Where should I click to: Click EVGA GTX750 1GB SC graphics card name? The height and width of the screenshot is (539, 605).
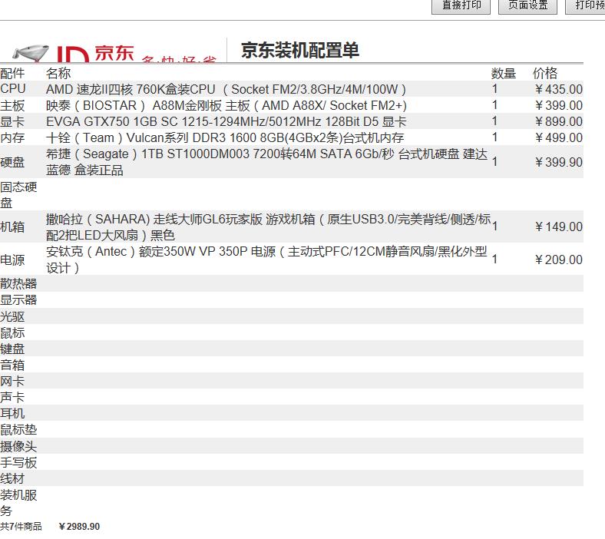[x=226, y=121]
